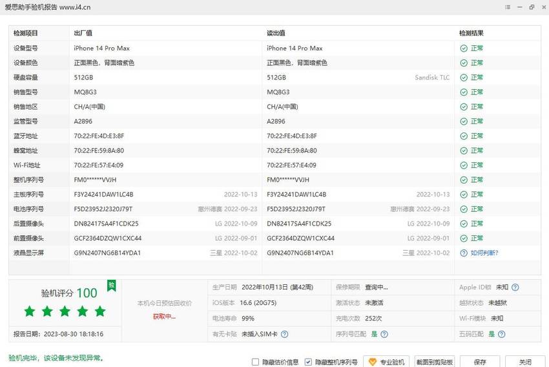549x367 pixels.
Task: Uncheck the 隐藏整机序列号 checkbox
Action: [x=308, y=362]
